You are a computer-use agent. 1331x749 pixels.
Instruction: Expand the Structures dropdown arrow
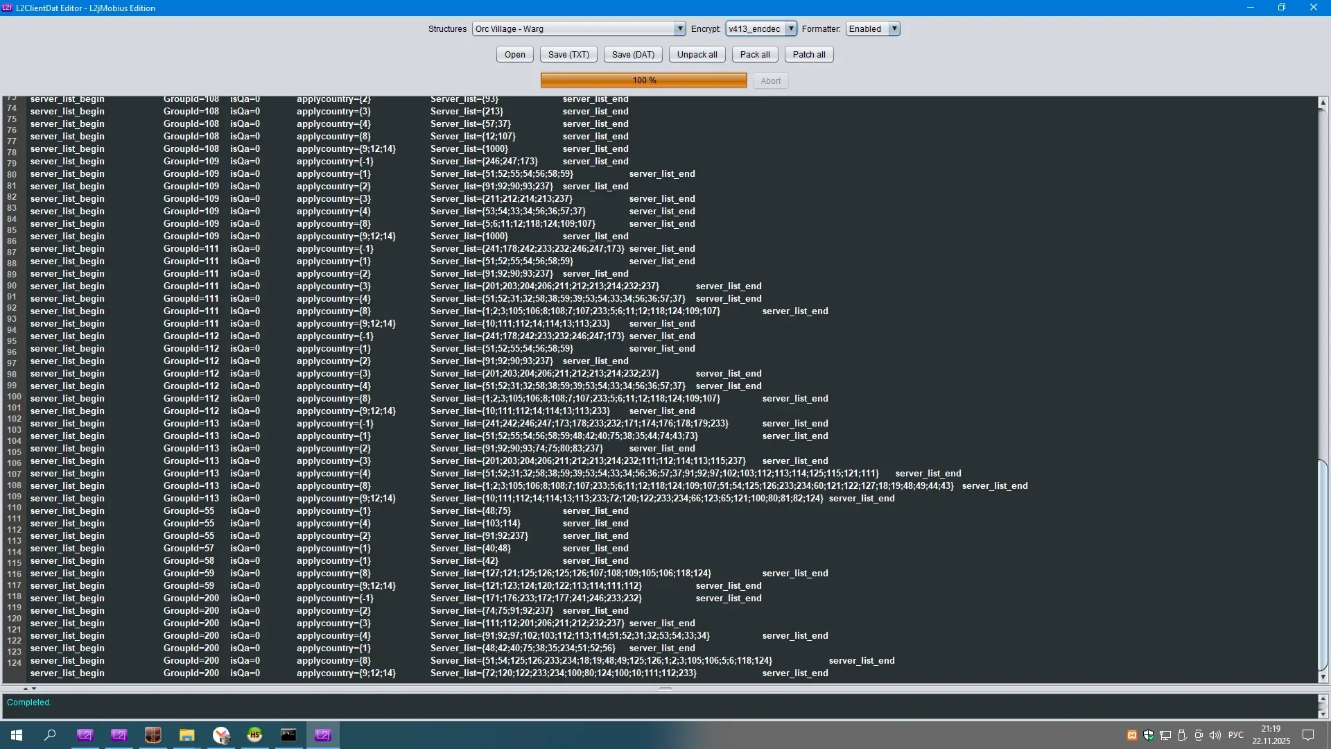click(x=679, y=29)
